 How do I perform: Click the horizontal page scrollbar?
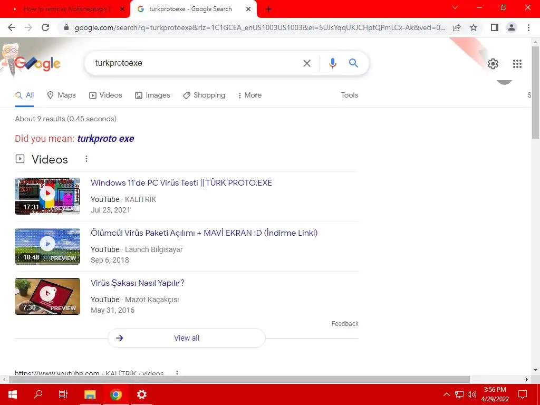239,380
